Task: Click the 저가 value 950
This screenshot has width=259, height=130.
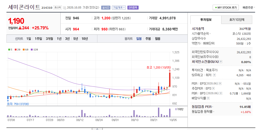Action: [104, 29]
